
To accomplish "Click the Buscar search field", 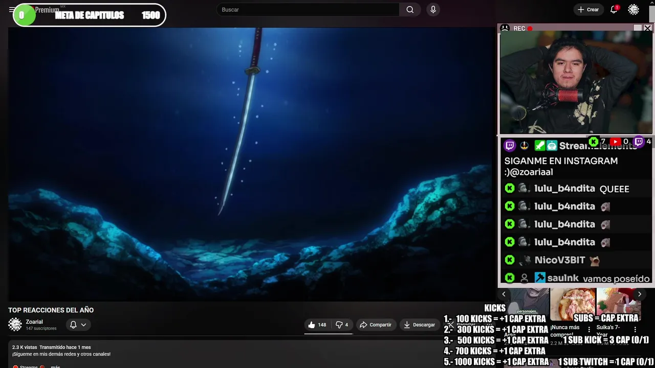I will click(308, 10).
